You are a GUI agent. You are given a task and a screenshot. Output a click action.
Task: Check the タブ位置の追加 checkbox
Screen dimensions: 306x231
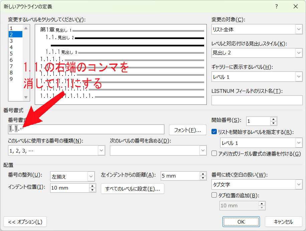(x=214, y=195)
